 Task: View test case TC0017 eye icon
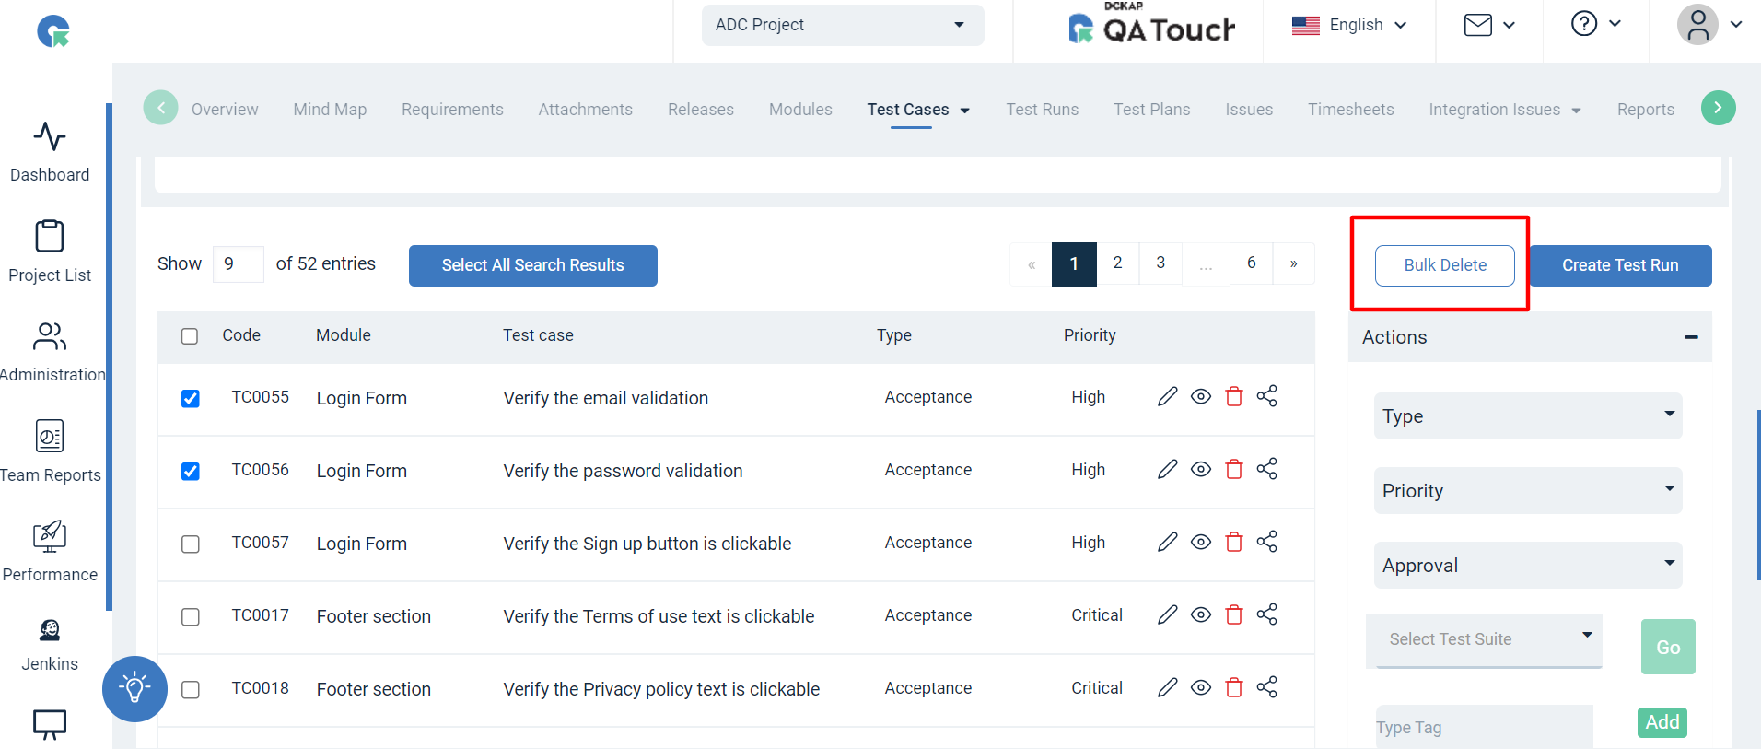click(x=1201, y=614)
